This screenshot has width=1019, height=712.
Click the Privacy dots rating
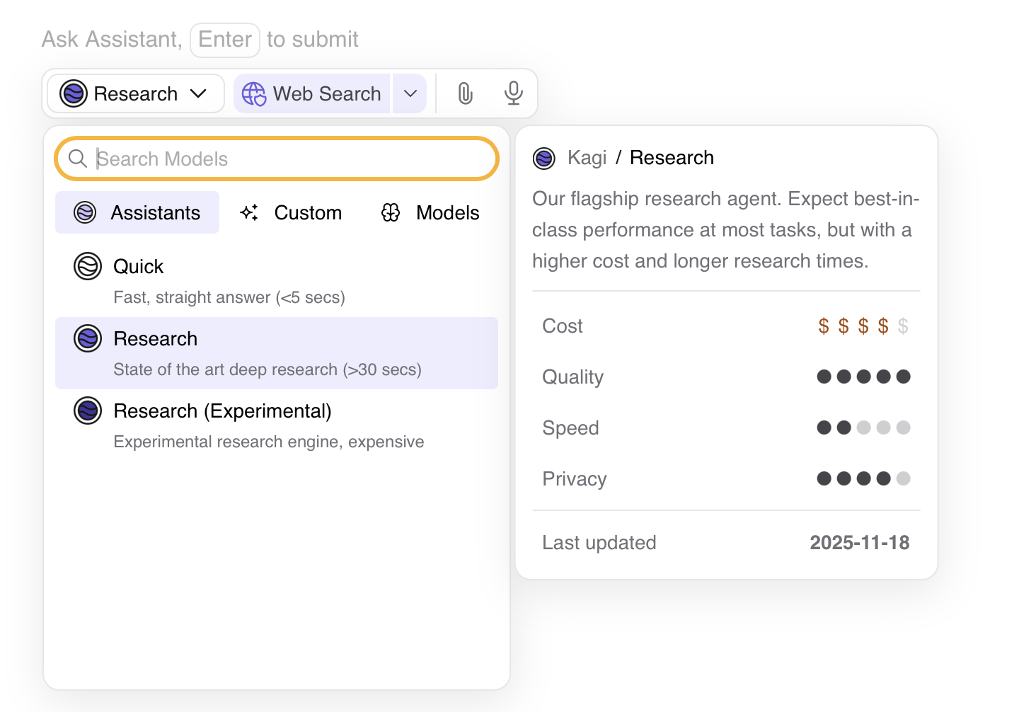coord(863,478)
